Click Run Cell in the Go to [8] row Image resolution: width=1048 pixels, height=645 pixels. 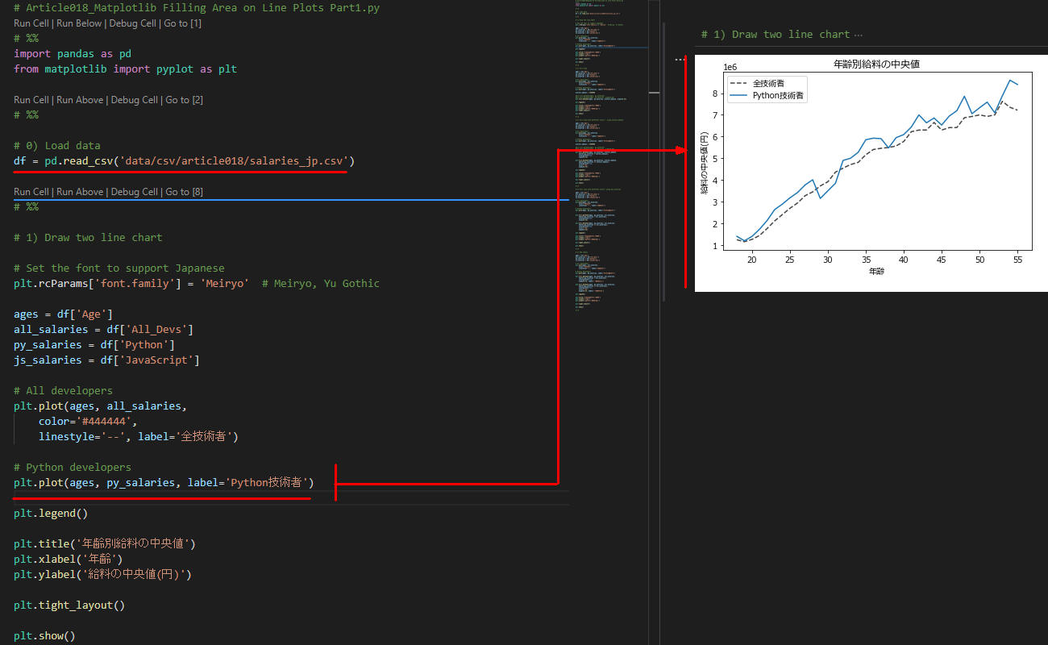32,192
